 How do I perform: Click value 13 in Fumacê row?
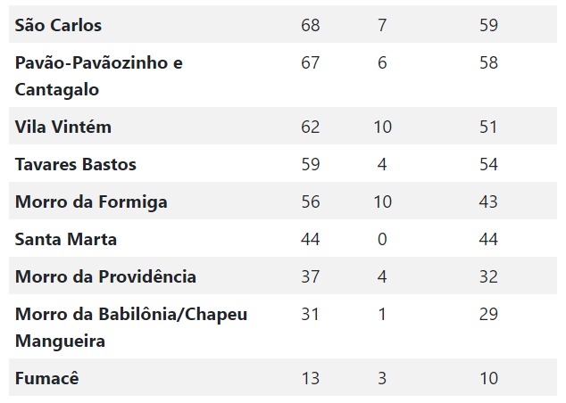311,379
